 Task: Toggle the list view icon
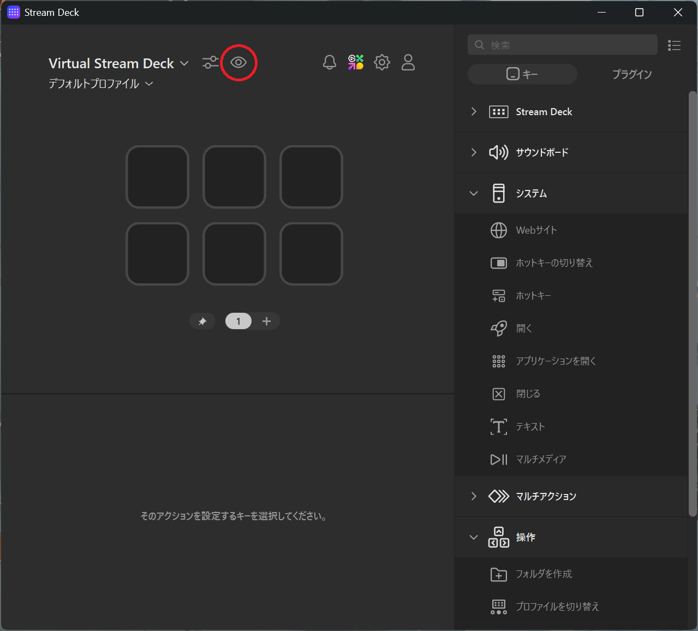coord(675,45)
